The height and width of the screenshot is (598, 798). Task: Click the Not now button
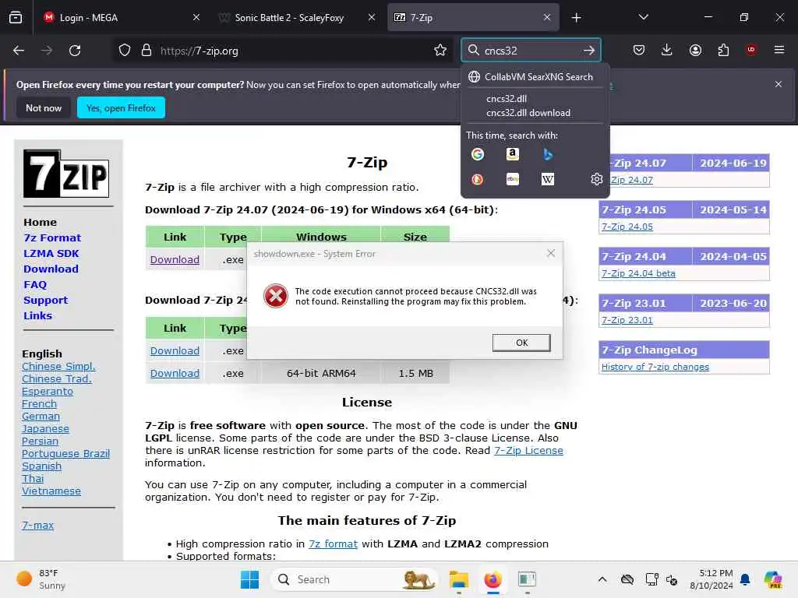tap(44, 107)
